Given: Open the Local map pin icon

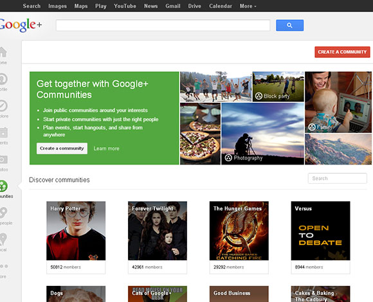Looking at the screenshot, I should (x=3, y=239).
